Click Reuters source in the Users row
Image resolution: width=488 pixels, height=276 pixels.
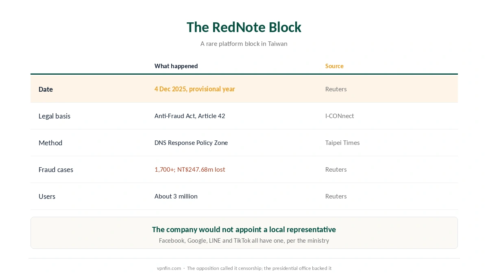tap(336, 196)
